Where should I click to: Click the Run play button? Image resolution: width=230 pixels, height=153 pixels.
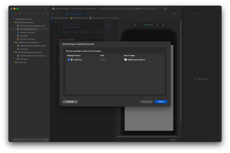[x=39, y=9]
